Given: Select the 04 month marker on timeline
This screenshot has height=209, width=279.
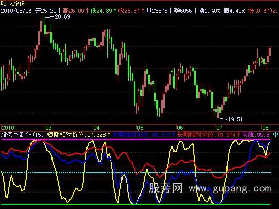Looking at the screenshot, I should click(x=96, y=128).
